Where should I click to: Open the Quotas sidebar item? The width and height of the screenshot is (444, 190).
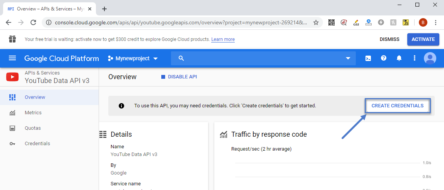[49, 128]
